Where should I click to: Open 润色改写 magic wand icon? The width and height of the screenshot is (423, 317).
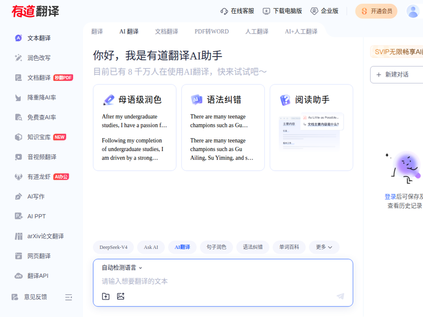tap(19, 58)
